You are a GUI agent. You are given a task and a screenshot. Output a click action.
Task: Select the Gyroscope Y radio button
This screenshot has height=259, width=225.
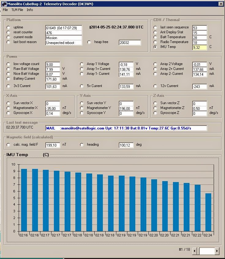click(x=82, y=113)
